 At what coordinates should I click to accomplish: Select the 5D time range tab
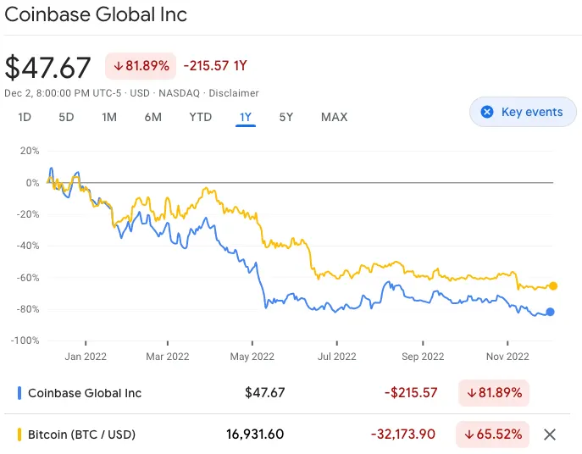tap(66, 117)
